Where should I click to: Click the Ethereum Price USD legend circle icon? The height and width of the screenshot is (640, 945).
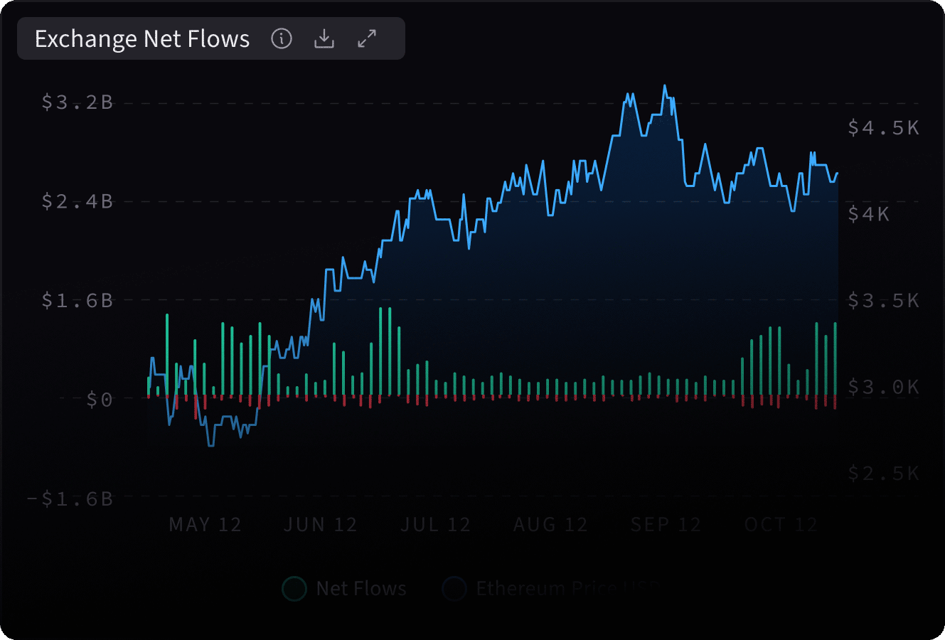(453, 590)
